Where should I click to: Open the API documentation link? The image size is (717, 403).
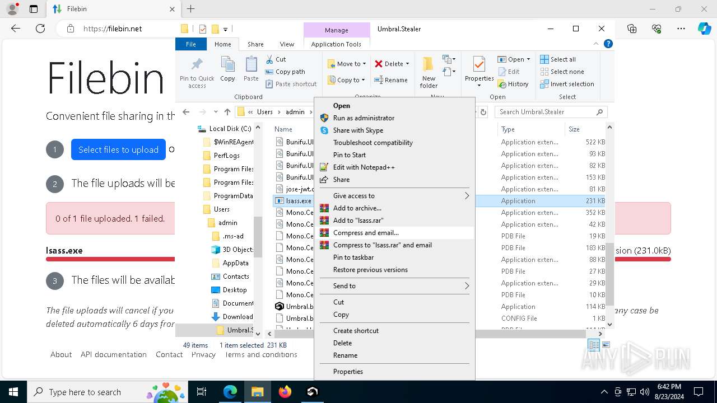114,354
